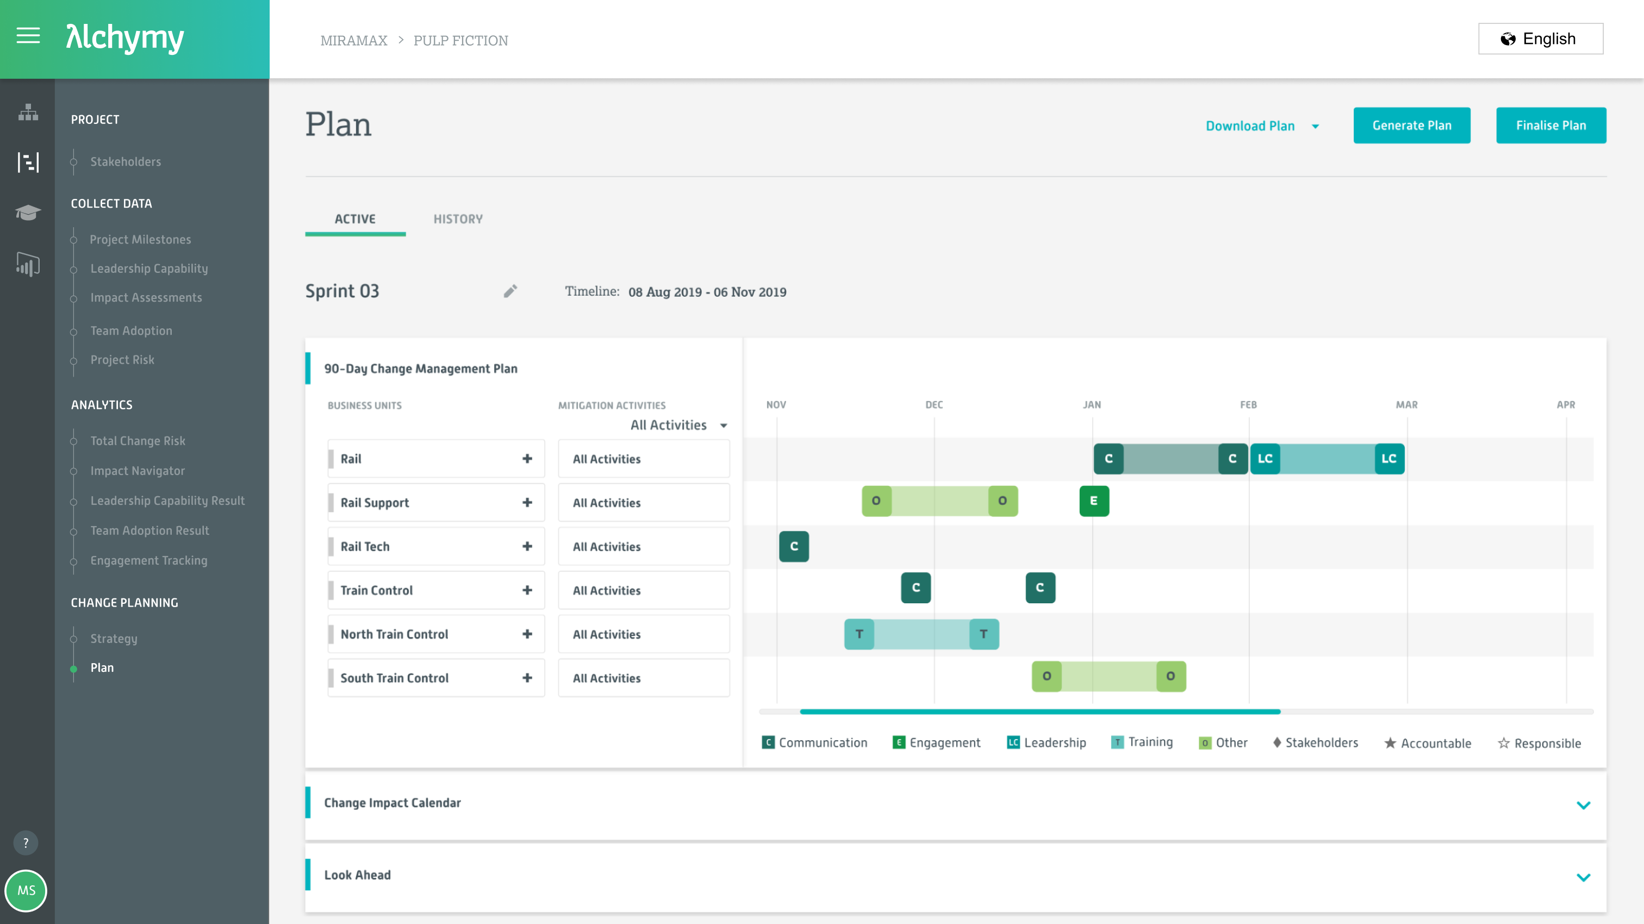This screenshot has height=924, width=1644.
Task: Open the hamburger navigation menu
Action: (28, 36)
